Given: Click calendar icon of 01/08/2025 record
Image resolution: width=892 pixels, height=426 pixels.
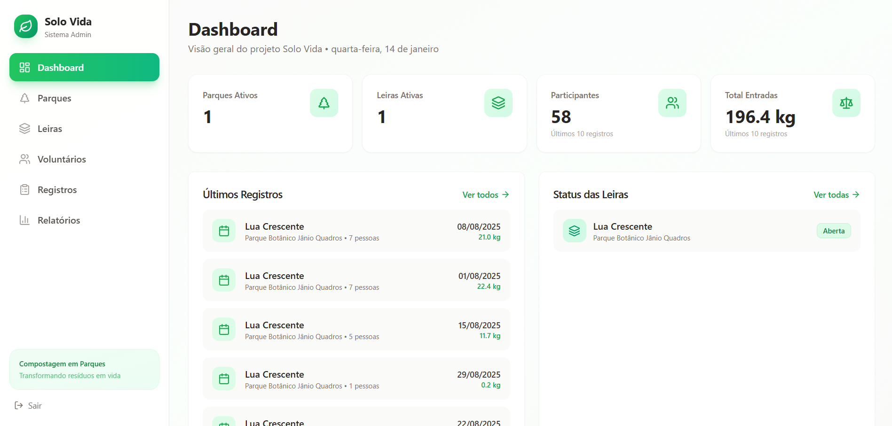Looking at the screenshot, I should coord(224,280).
